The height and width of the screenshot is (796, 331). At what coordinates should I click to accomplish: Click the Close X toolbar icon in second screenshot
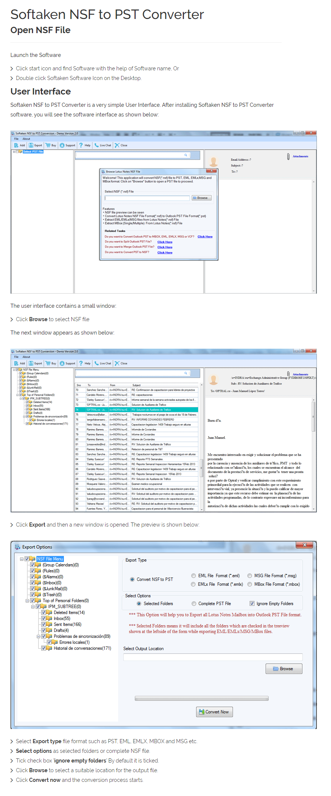(x=117, y=363)
